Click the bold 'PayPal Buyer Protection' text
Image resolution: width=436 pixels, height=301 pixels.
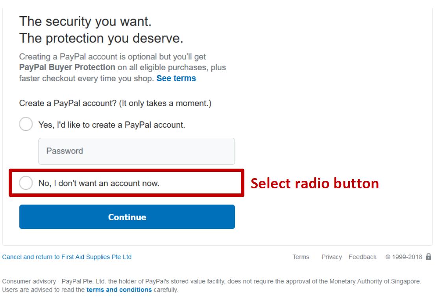pyautogui.click(x=67, y=67)
